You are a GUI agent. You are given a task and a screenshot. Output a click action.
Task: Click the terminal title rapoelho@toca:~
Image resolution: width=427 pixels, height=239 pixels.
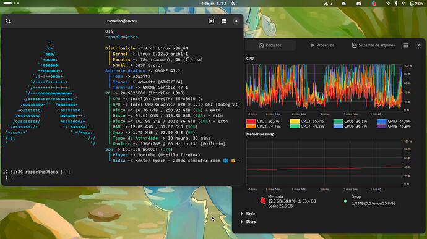pyautogui.click(x=122, y=21)
